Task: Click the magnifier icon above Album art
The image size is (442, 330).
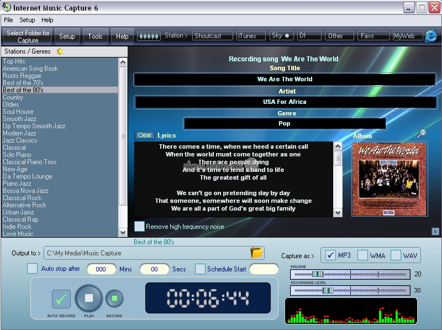Action: point(422,133)
